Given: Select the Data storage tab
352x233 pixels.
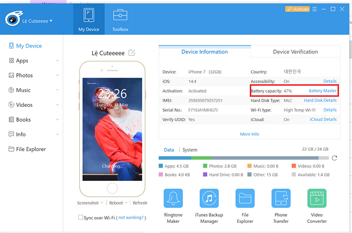Looking at the screenshot, I should click(x=169, y=150).
